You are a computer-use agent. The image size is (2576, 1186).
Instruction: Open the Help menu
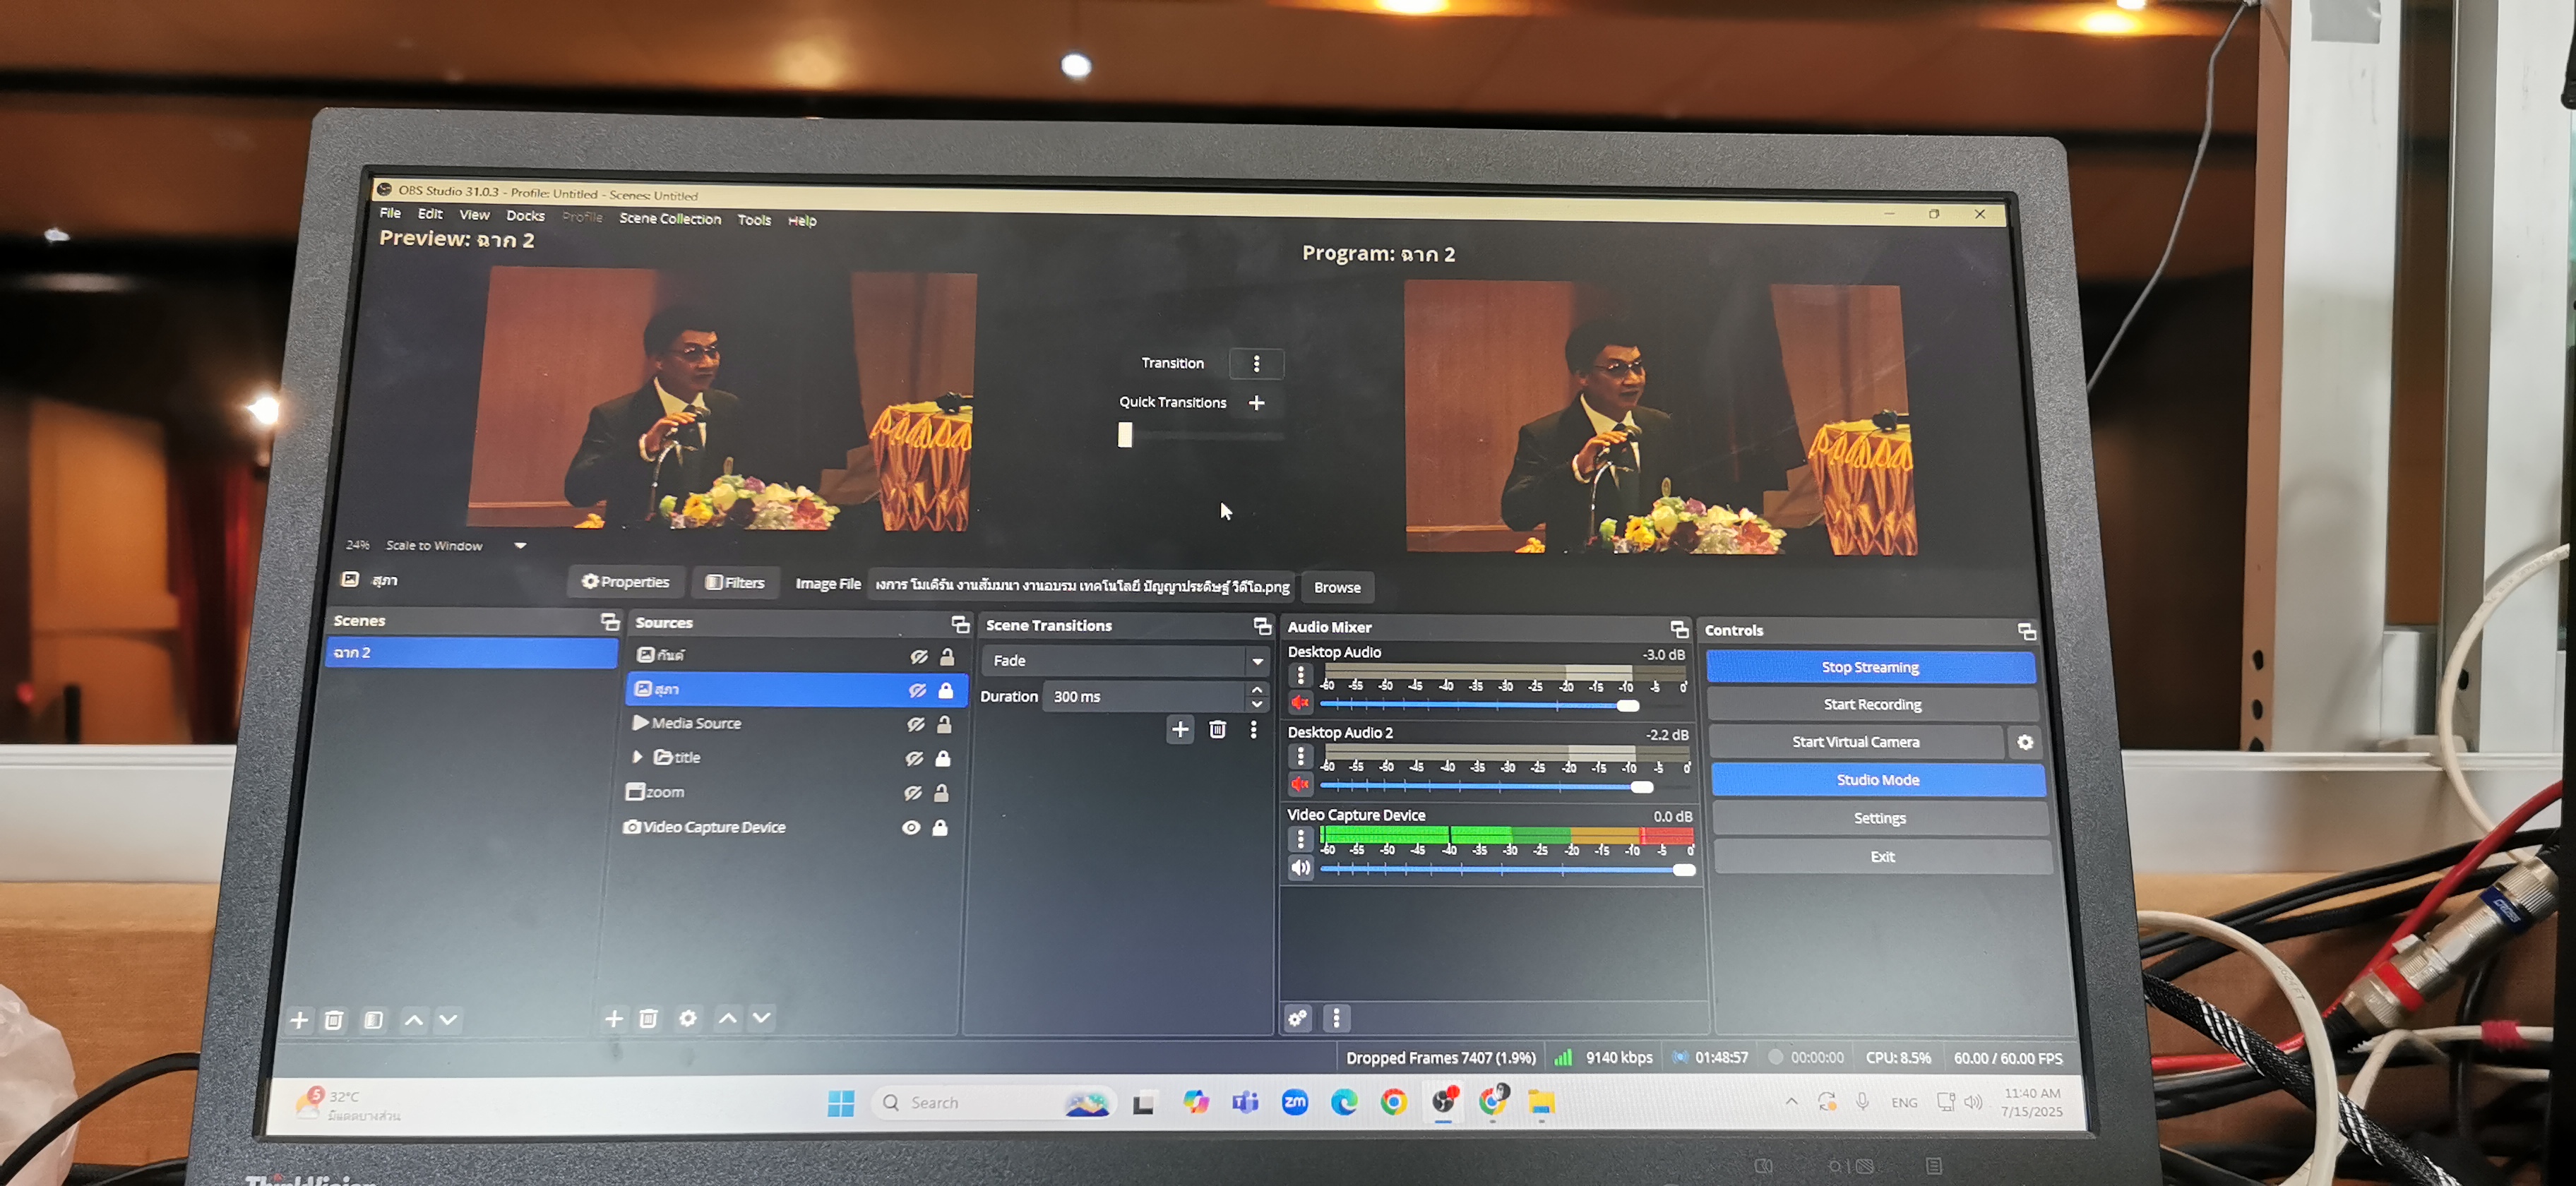(x=801, y=221)
